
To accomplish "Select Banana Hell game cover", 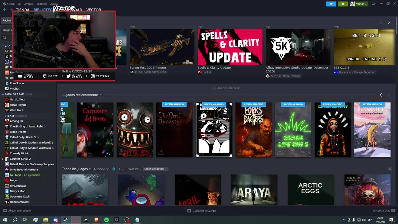I will (x=372, y=130).
